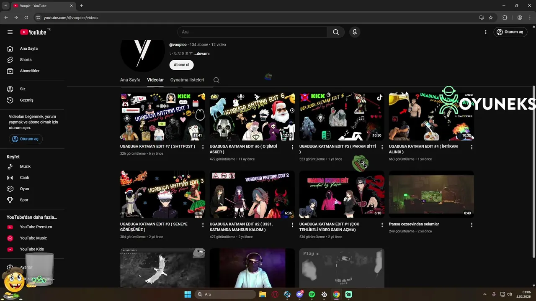536x301 pixels.
Task: Click the browser address bar URL
Action: 71,18
